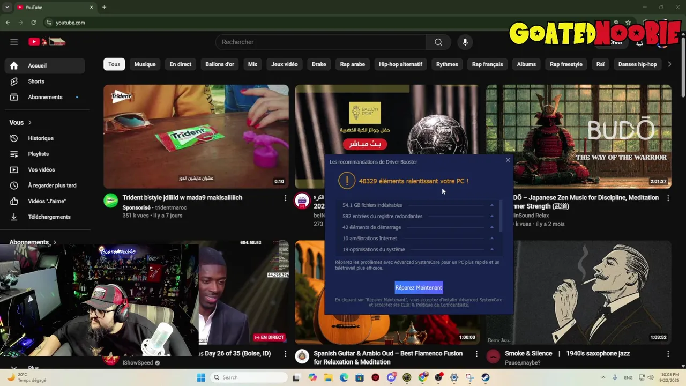Open the YouTube hamburger guide menu

(x=14, y=42)
